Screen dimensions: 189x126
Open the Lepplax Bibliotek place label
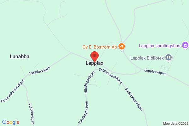[x=147, y=58]
